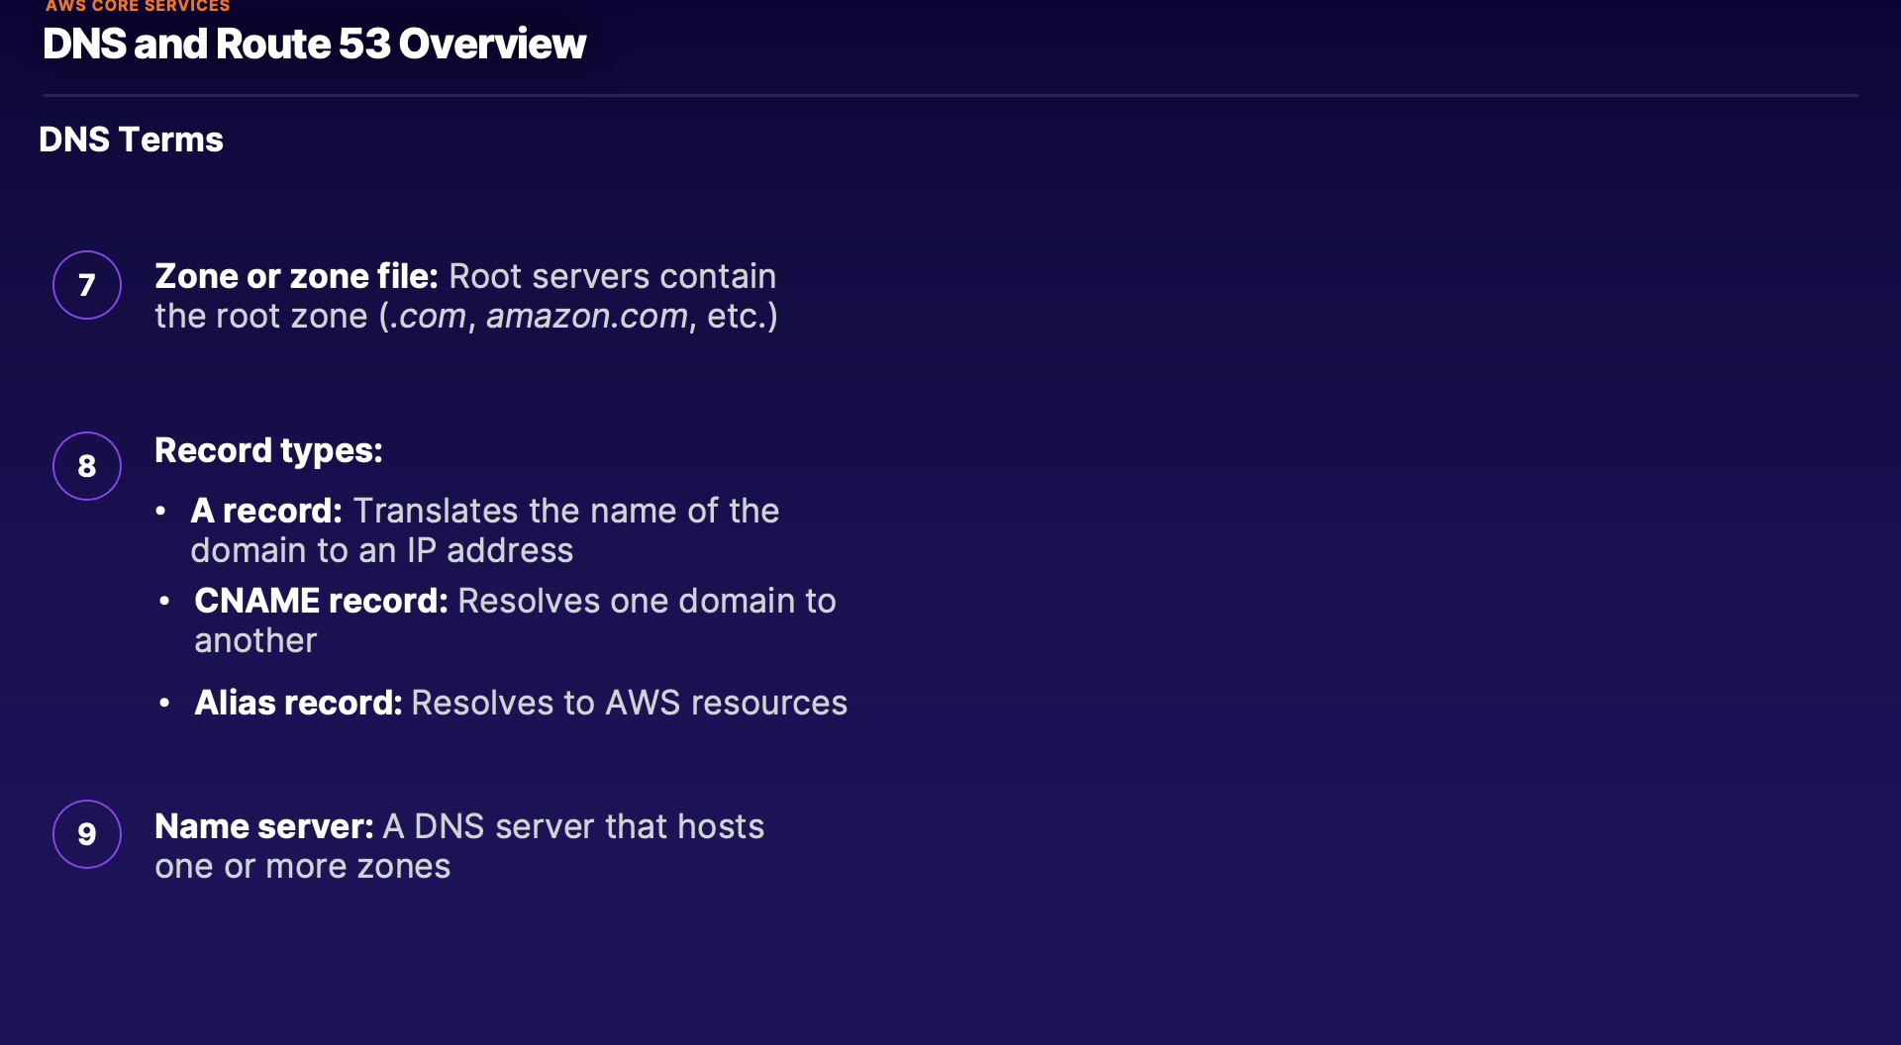Click the bullet beside Alias record

pyautogui.click(x=164, y=704)
